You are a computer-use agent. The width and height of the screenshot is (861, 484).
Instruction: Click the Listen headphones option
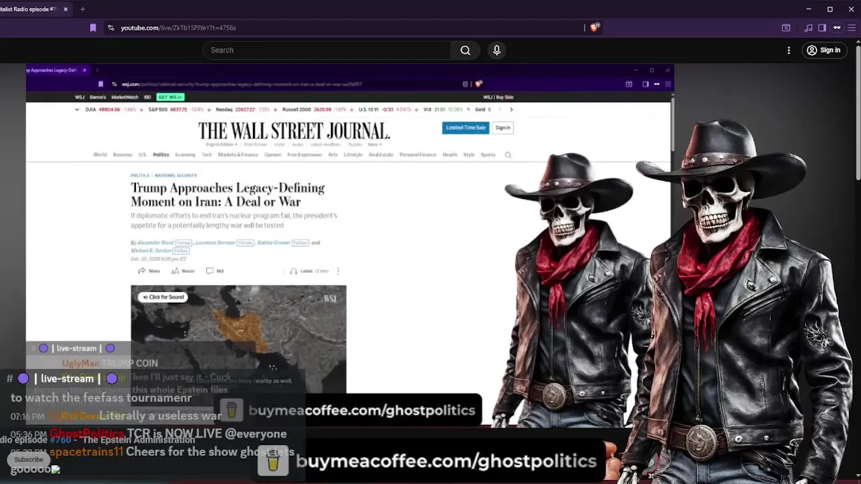pos(309,271)
